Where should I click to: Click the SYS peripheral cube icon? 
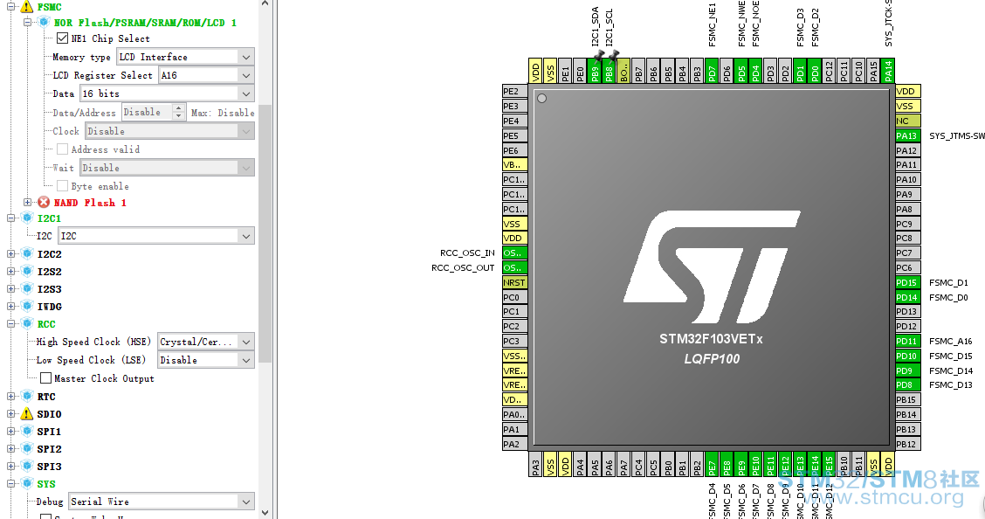pos(26,484)
